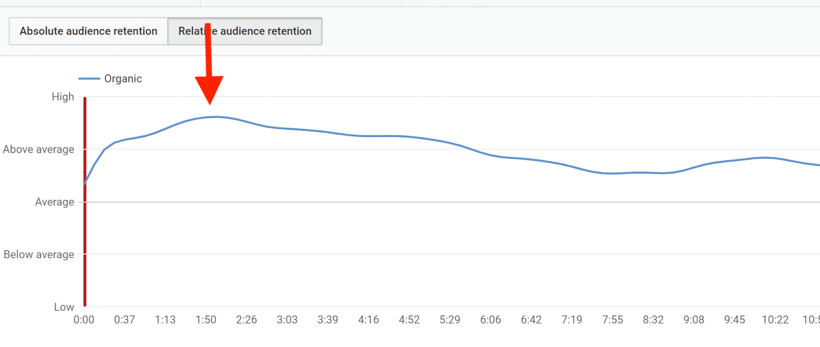Select the 9:08 timestamp label

[694, 319]
